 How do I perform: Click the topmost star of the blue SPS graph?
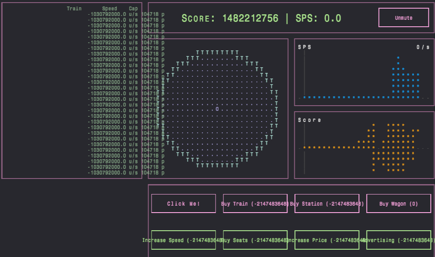[x=398, y=57]
